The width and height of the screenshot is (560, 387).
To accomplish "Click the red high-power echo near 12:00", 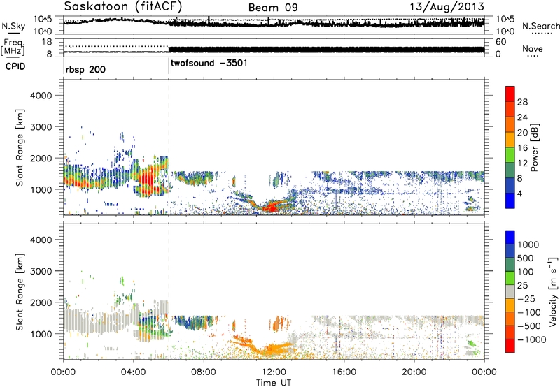I will click(272, 207).
